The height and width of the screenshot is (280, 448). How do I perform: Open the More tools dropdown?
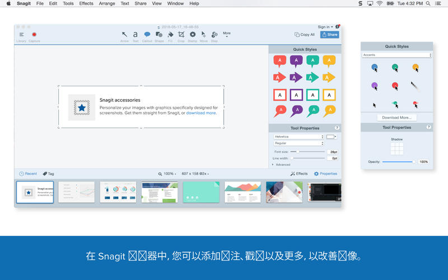pyautogui.click(x=227, y=34)
